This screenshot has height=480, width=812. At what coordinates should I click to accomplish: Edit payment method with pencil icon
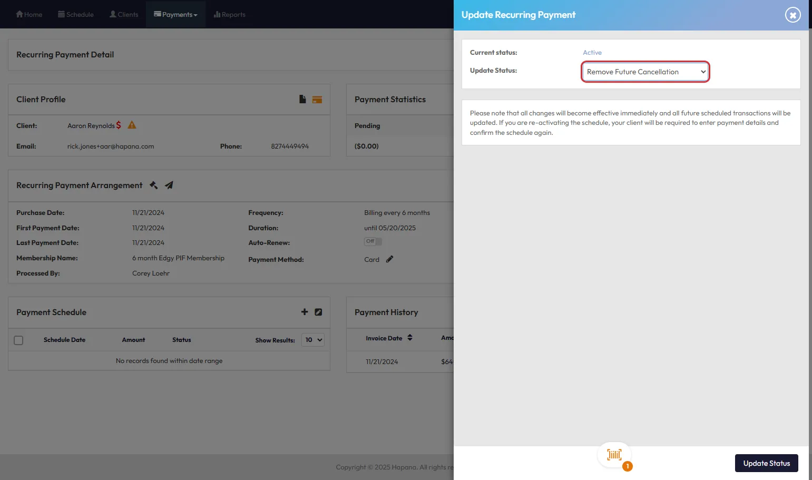389,259
